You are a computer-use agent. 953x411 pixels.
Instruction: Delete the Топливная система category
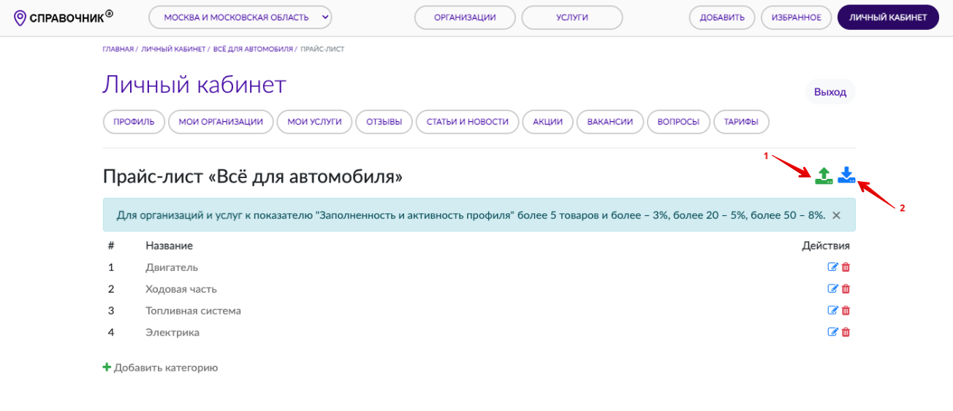(x=846, y=311)
